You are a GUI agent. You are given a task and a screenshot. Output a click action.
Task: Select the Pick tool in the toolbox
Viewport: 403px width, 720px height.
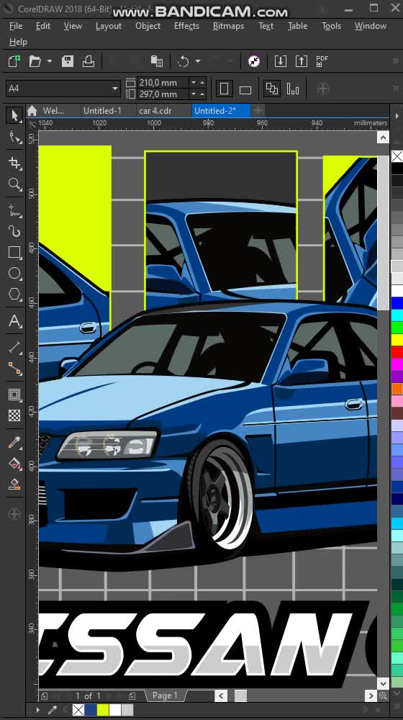[14, 115]
